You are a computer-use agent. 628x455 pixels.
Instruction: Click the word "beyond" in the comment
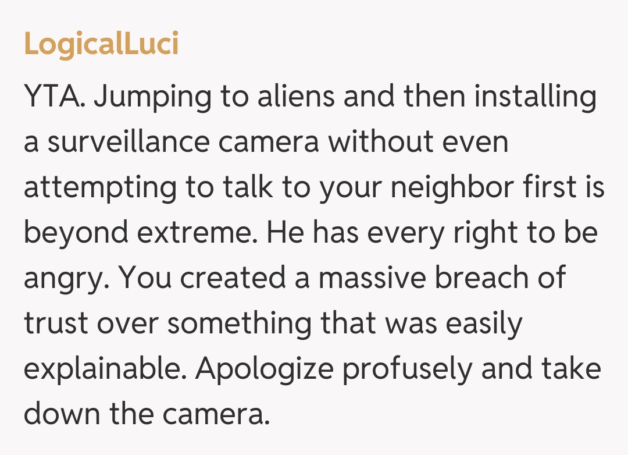tap(76, 233)
